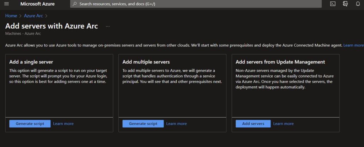
Task: Click Generate script for Add a single server
Action: [30, 124]
